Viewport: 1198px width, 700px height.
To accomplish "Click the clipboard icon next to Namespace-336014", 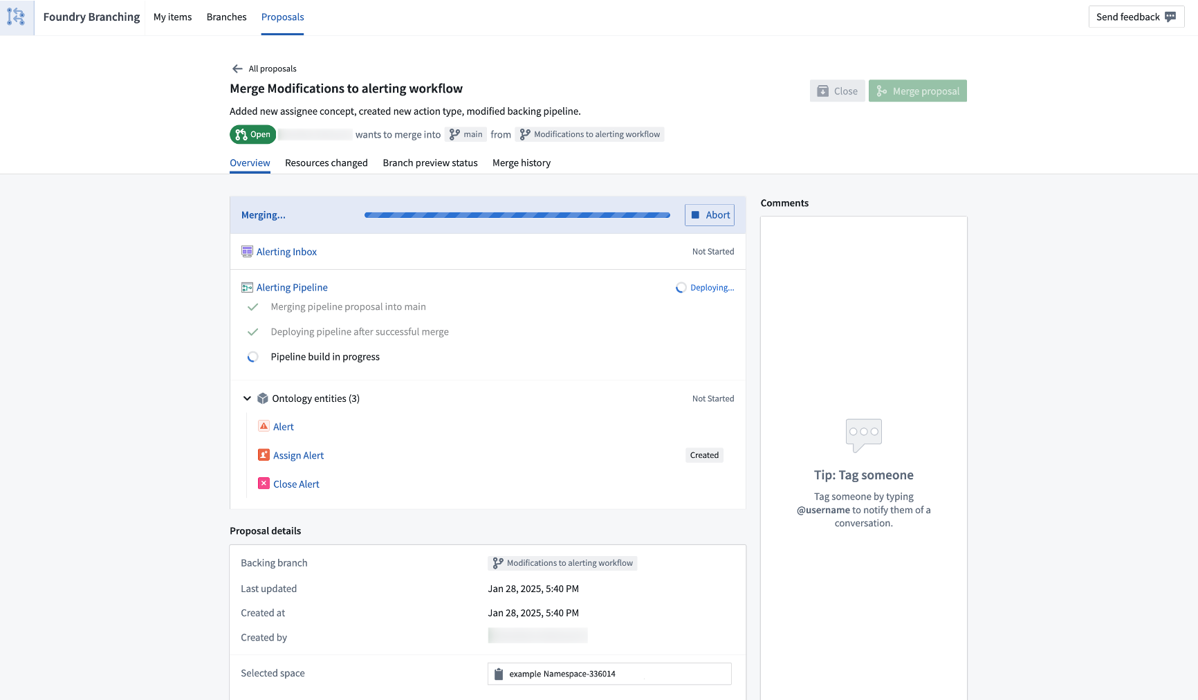I will coord(499,673).
